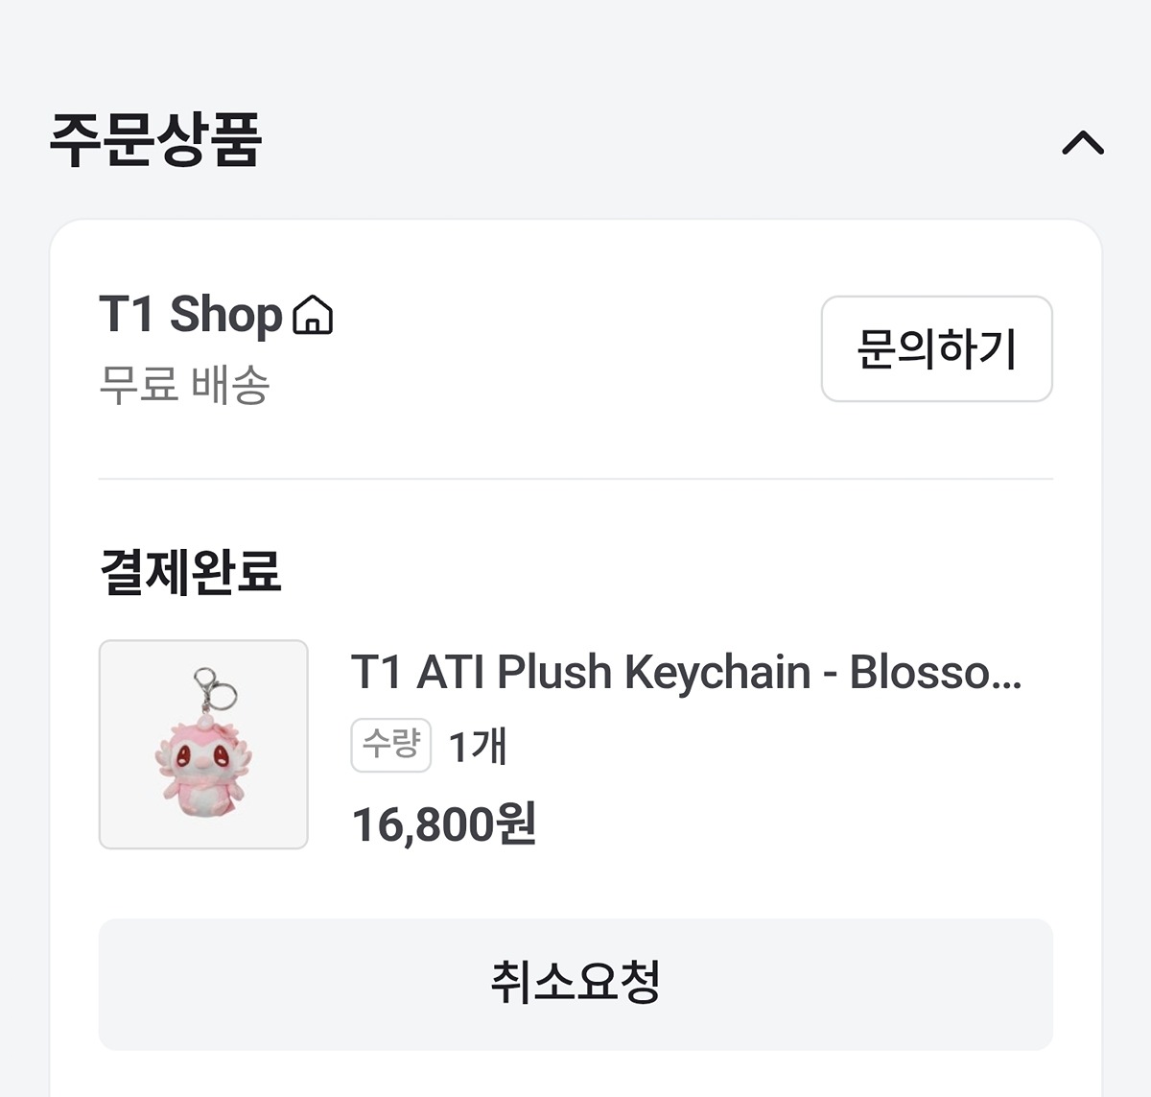Tap the word Keychain in product title
This screenshot has height=1097, width=1151.
coord(717,672)
